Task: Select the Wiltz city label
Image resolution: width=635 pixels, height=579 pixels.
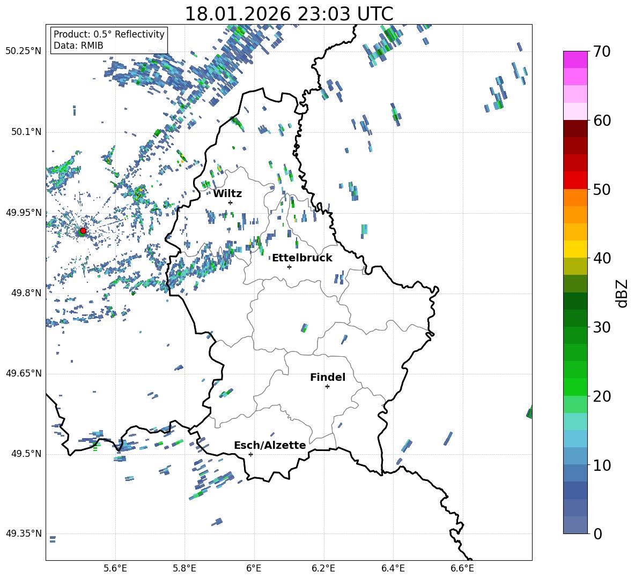Action: 227,193
